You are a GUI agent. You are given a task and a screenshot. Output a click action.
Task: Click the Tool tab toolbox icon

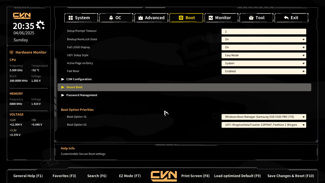tap(251, 18)
